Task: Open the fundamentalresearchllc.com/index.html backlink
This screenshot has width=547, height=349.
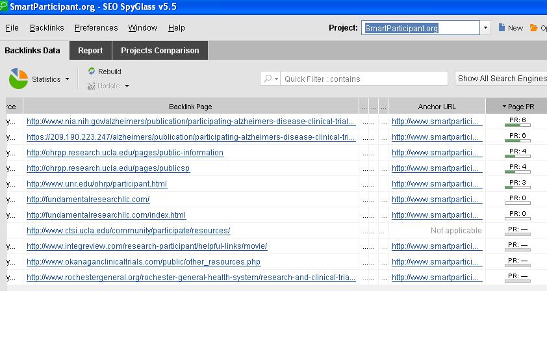Action: point(106,215)
